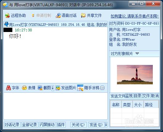Click the 组名:我的好友 info line
Image resolution: width=163 pixels, height=132 pixels.
[123, 44]
